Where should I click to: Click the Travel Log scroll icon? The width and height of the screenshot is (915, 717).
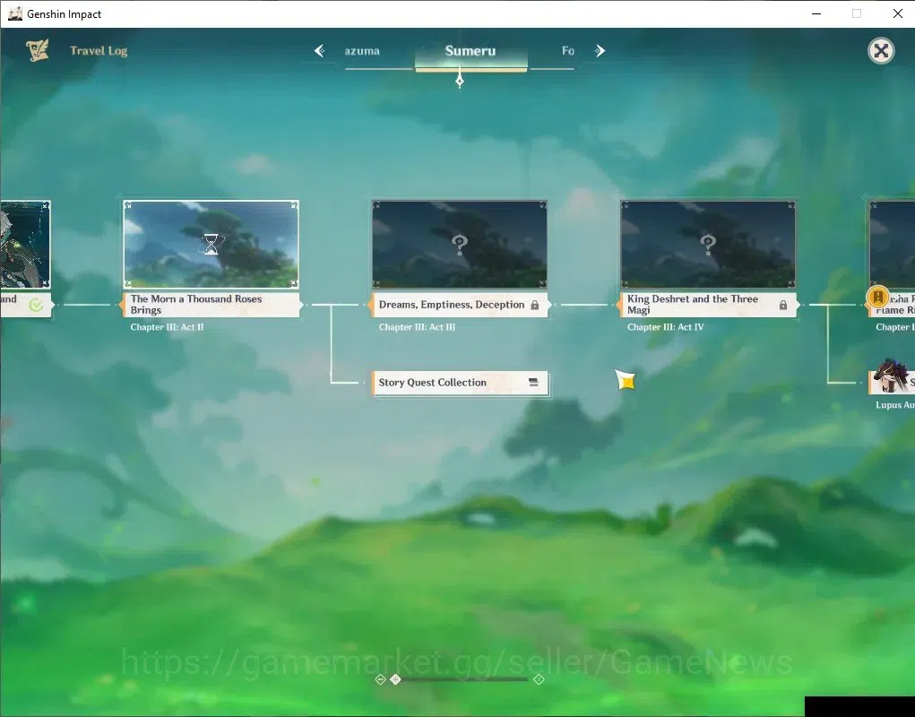tap(38, 51)
